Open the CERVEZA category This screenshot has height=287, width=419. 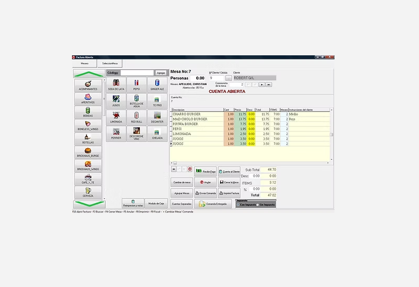(88, 192)
